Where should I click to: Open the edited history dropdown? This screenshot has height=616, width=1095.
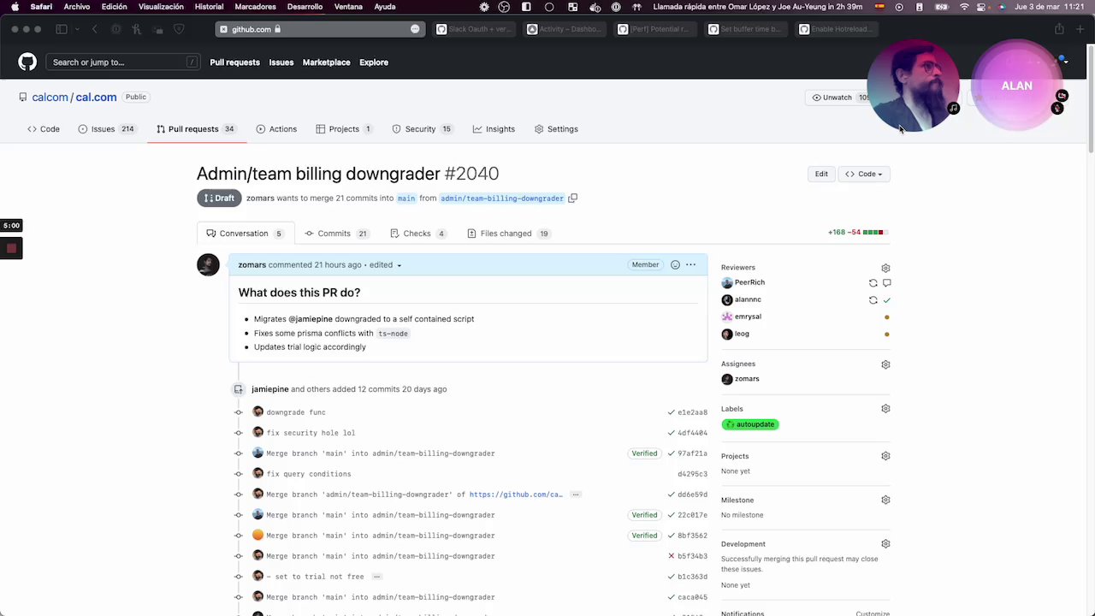(x=386, y=265)
